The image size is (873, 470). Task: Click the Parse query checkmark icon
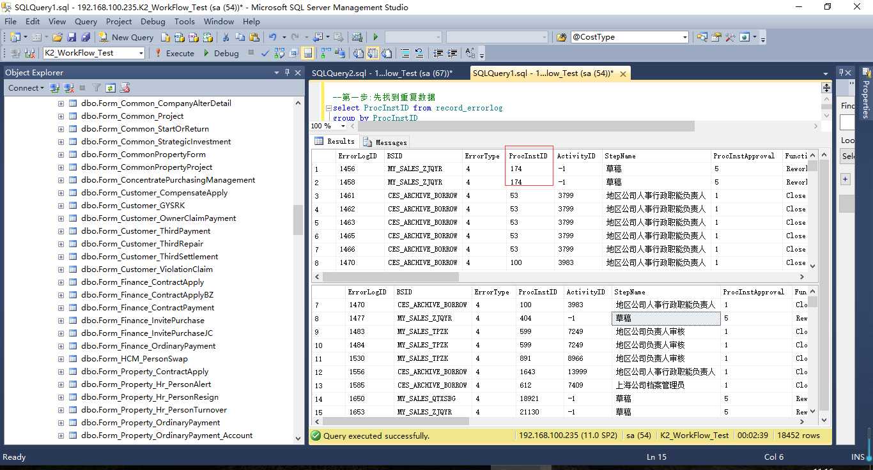[265, 53]
